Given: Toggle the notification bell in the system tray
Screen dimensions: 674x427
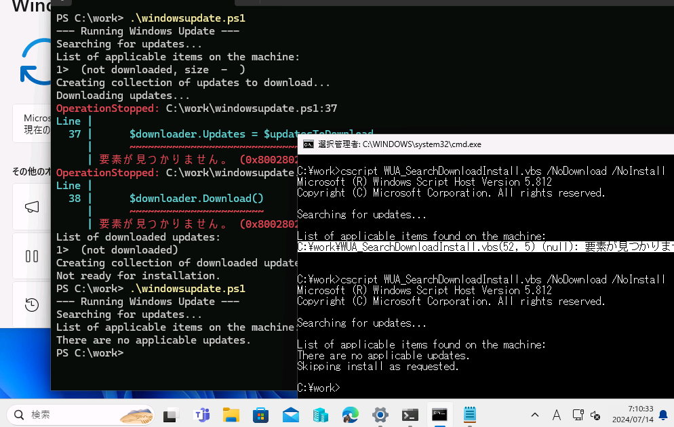Looking at the screenshot, I should click(x=662, y=414).
